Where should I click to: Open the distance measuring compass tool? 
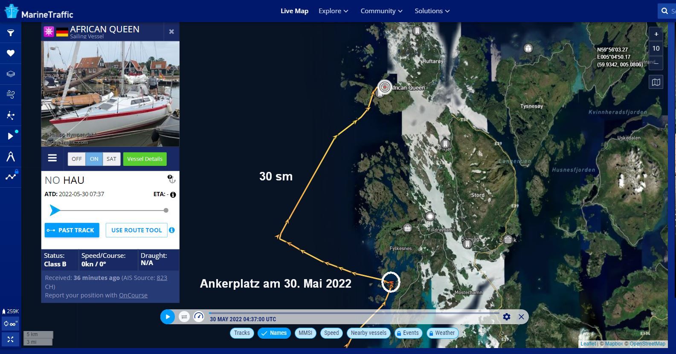[11, 157]
